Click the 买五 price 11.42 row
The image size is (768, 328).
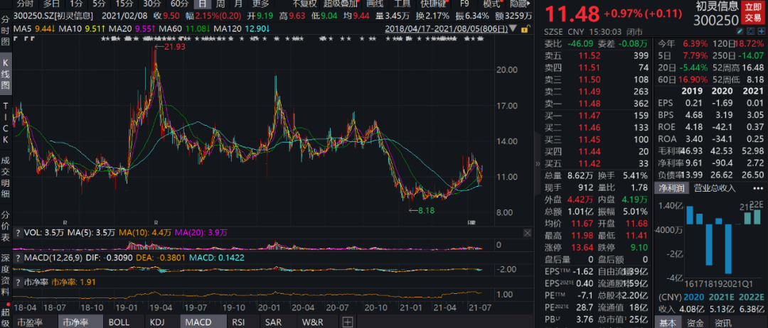point(597,163)
